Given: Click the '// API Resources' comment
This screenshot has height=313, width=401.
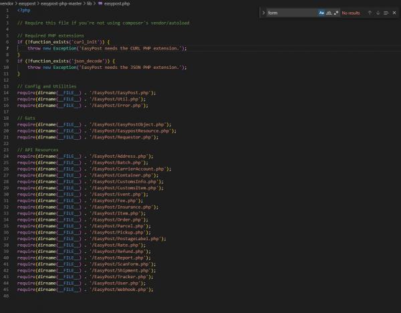Looking at the screenshot, I should (x=38, y=150).
